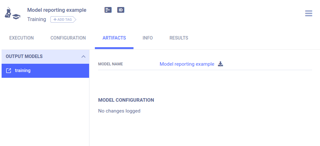320x146 pixels.
Task: Switch to the EXECUTION tab
Action: (21, 38)
